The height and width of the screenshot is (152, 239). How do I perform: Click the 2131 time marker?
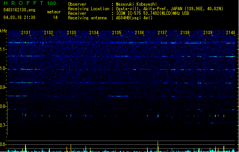26,32
